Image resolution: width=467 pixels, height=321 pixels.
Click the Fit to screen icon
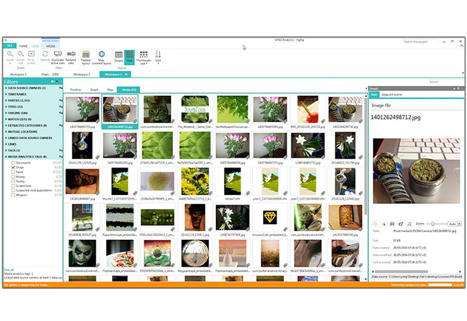(x=32, y=56)
